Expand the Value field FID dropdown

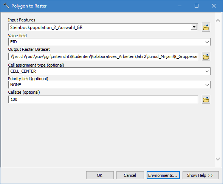coord(207,42)
